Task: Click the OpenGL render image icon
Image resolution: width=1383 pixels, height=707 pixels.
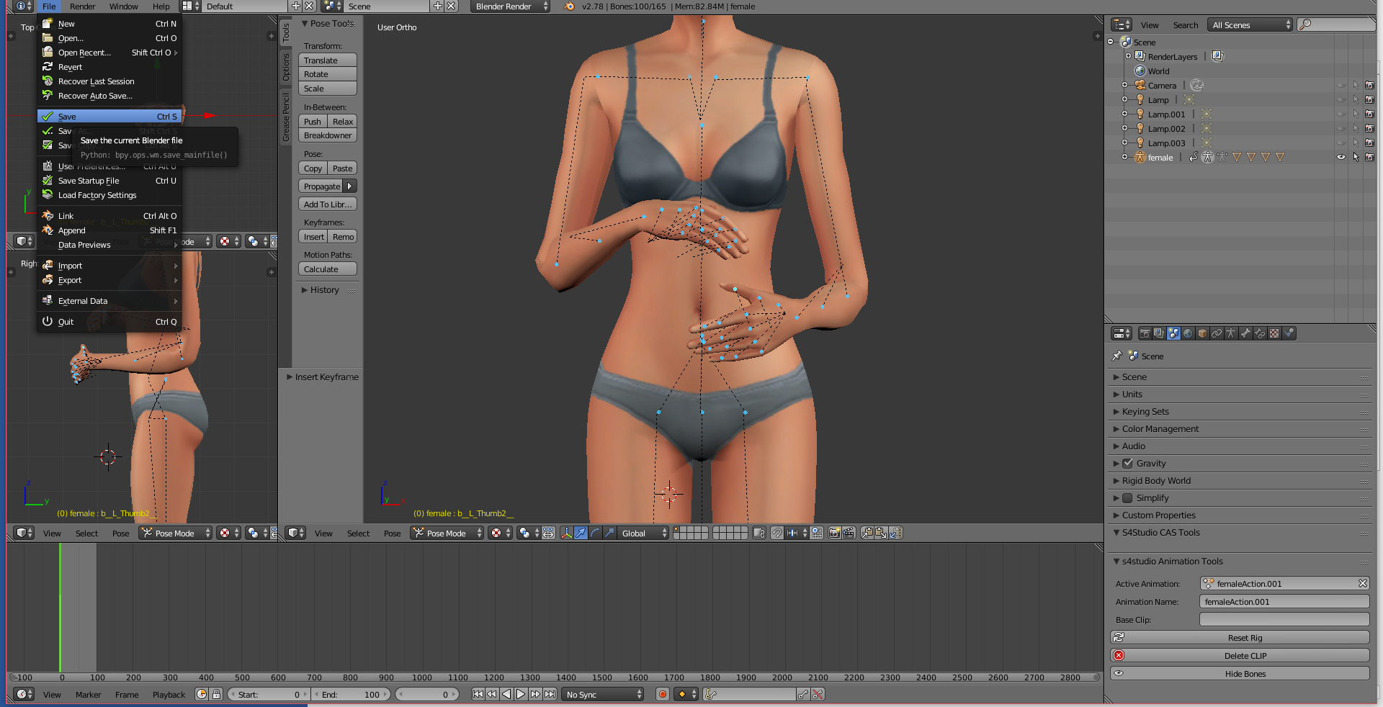Action: pos(834,533)
